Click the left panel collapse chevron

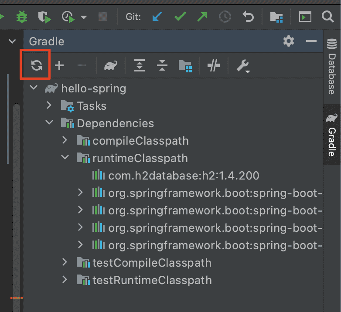12,41
